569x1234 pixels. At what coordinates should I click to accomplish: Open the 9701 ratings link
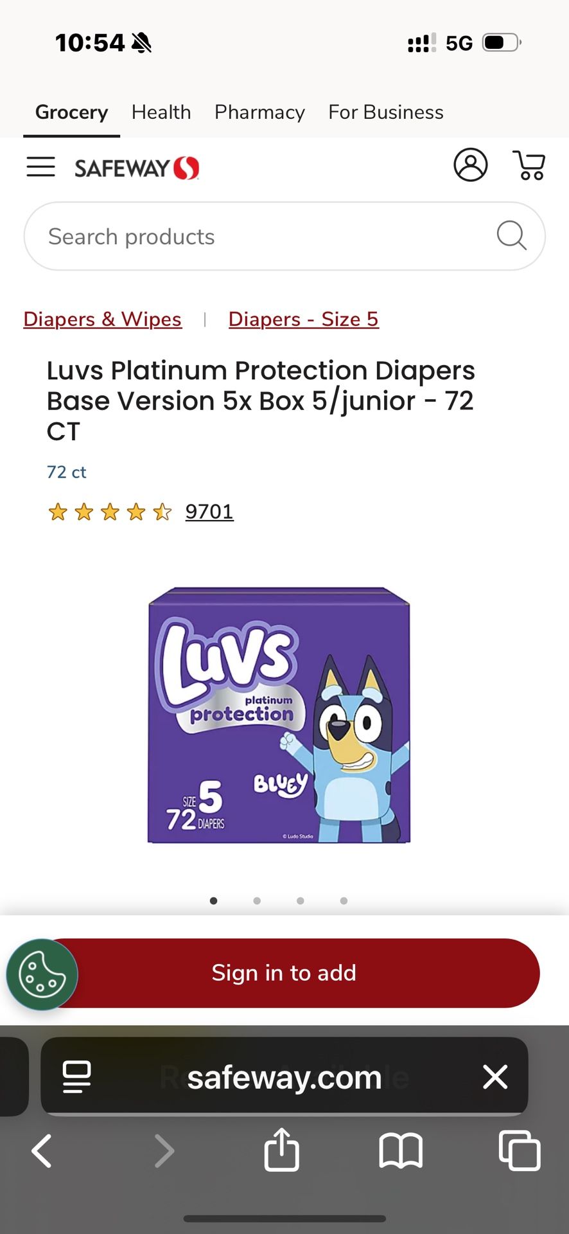click(x=209, y=511)
